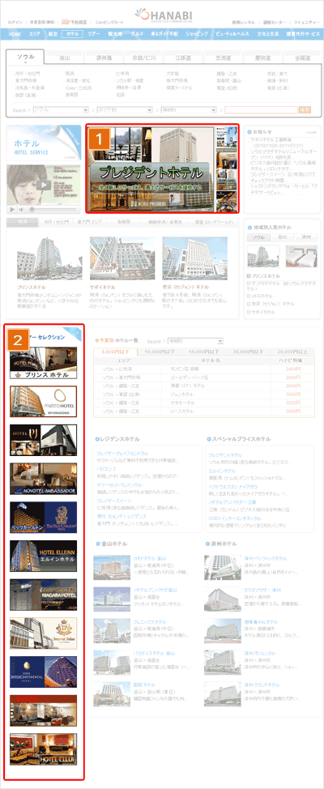Select the 20,000円以上 budget tab
The height and width of the screenshot is (789, 324).
(x=294, y=352)
